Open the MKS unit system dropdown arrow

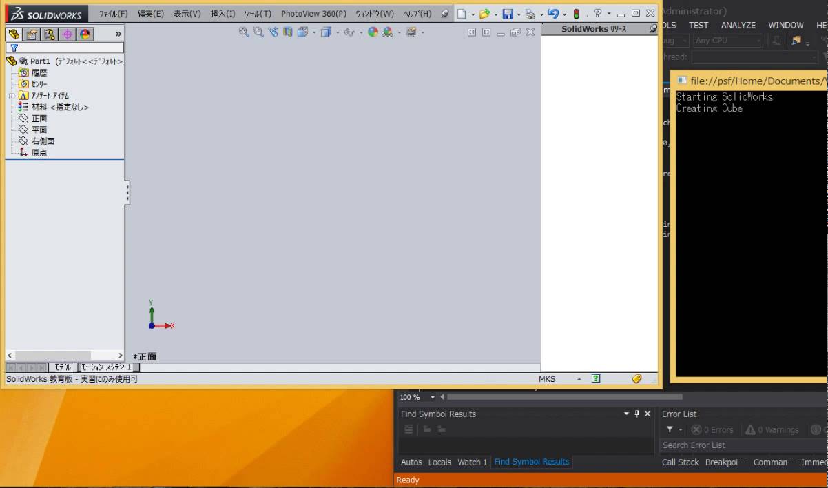(x=579, y=379)
